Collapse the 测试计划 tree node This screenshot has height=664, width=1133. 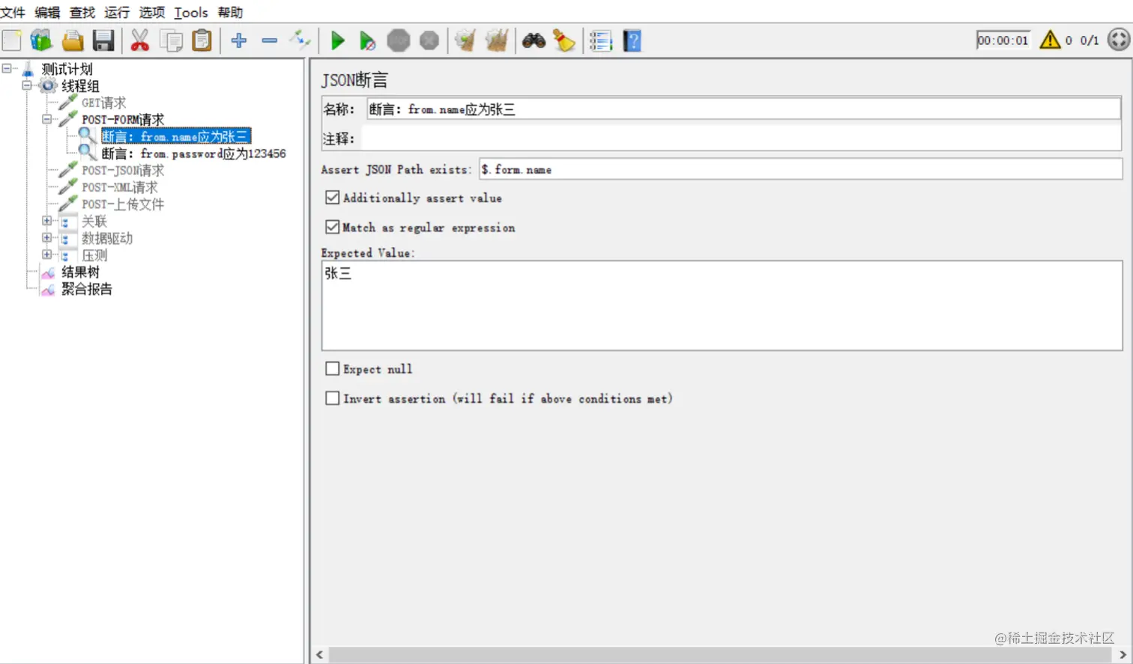(7, 68)
